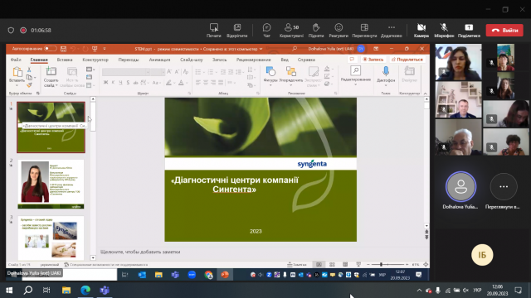Screen dimensions: 531x298
Task: Open the Слайд-шоу ribbon tab
Action: (x=192, y=60)
